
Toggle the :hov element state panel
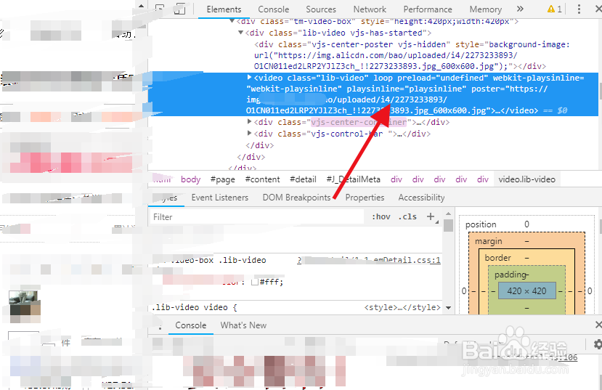tap(381, 216)
